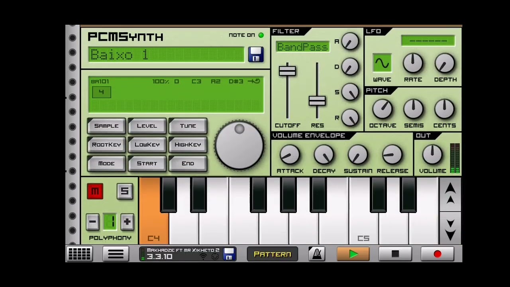510x287 pixels.
Task: Save the Baixo 1 preset with floppy icon
Action: (x=256, y=55)
